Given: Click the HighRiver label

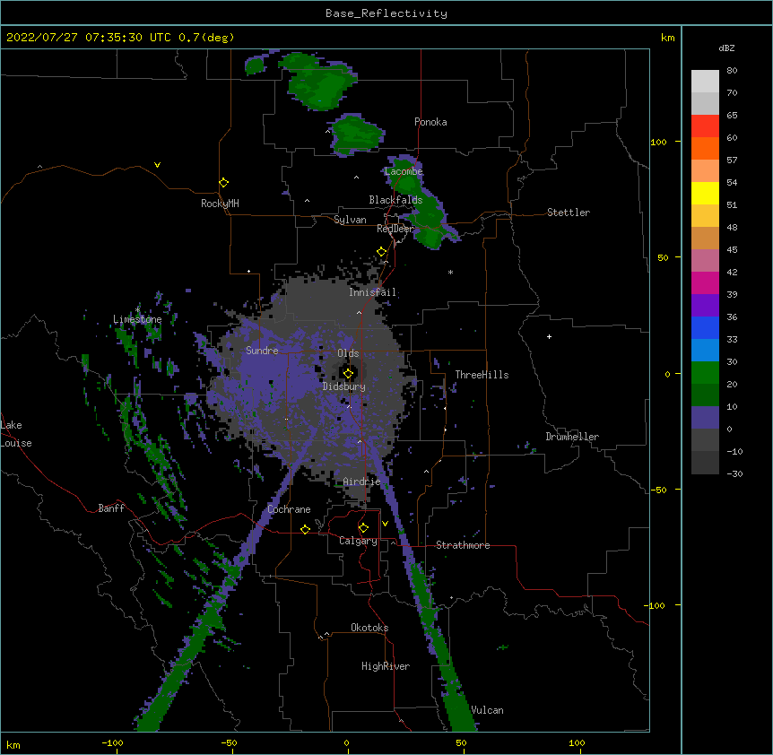Looking at the screenshot, I should 386,666.
